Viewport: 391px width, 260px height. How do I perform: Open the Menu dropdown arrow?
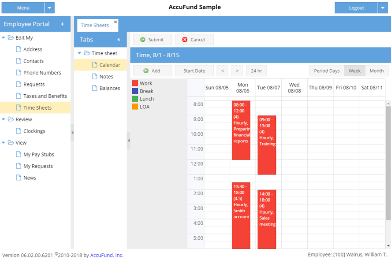click(50, 8)
